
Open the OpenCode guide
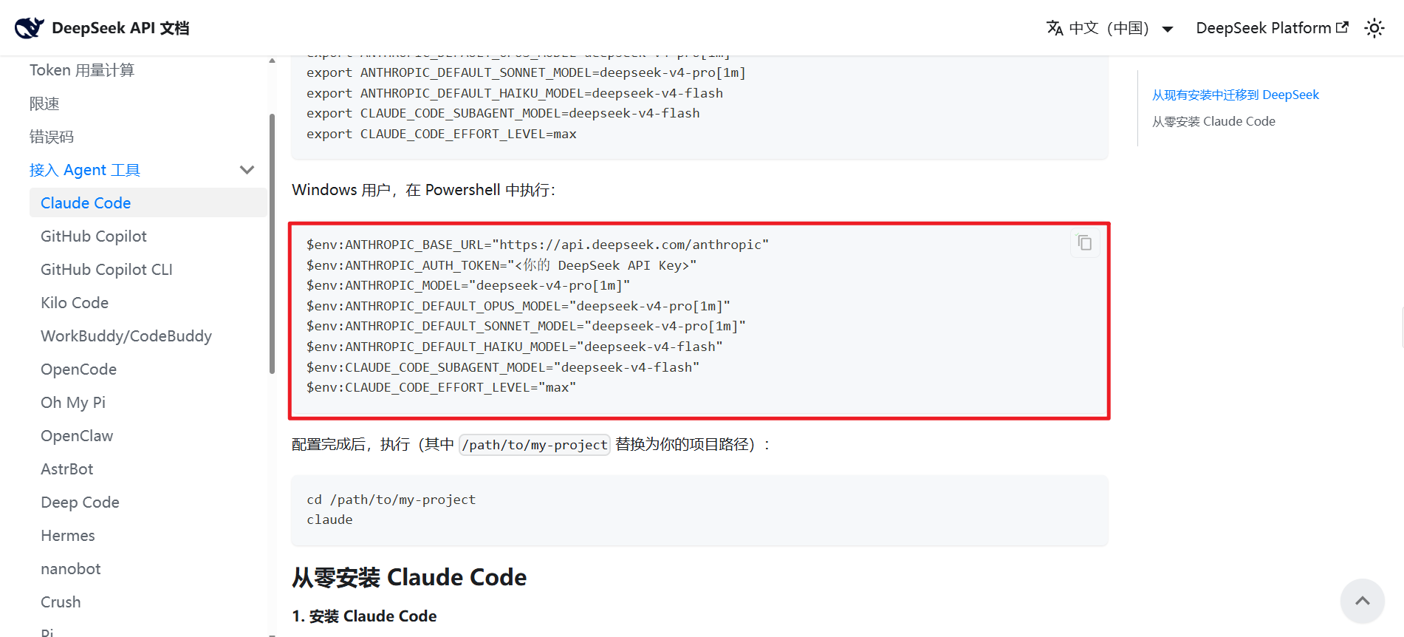point(78,369)
